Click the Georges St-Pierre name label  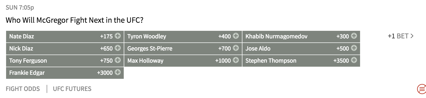click(150, 48)
